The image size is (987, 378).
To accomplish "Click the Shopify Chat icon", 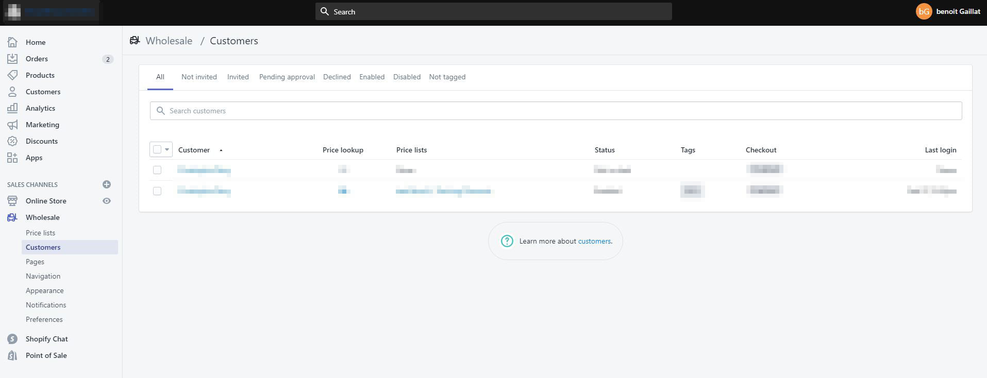I will pos(12,339).
